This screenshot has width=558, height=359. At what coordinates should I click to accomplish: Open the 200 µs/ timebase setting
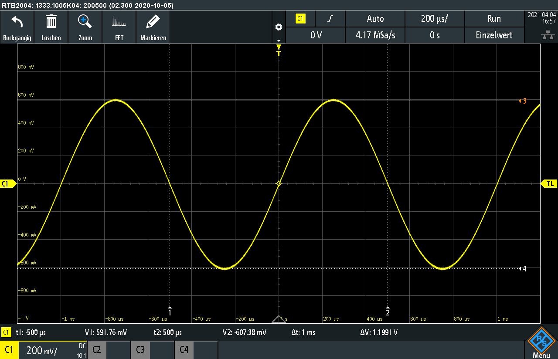(x=435, y=19)
